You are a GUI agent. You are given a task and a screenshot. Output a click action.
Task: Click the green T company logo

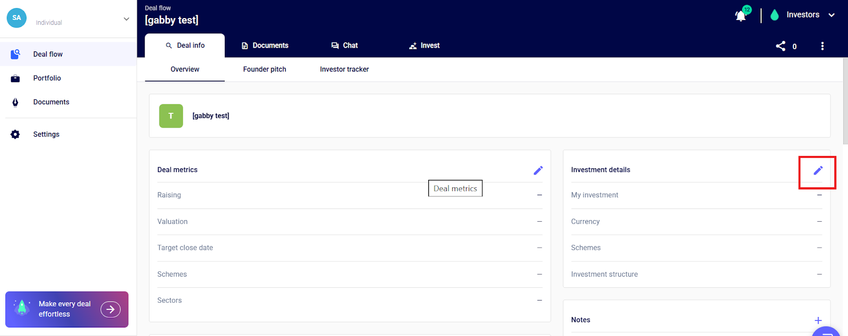[x=171, y=116]
